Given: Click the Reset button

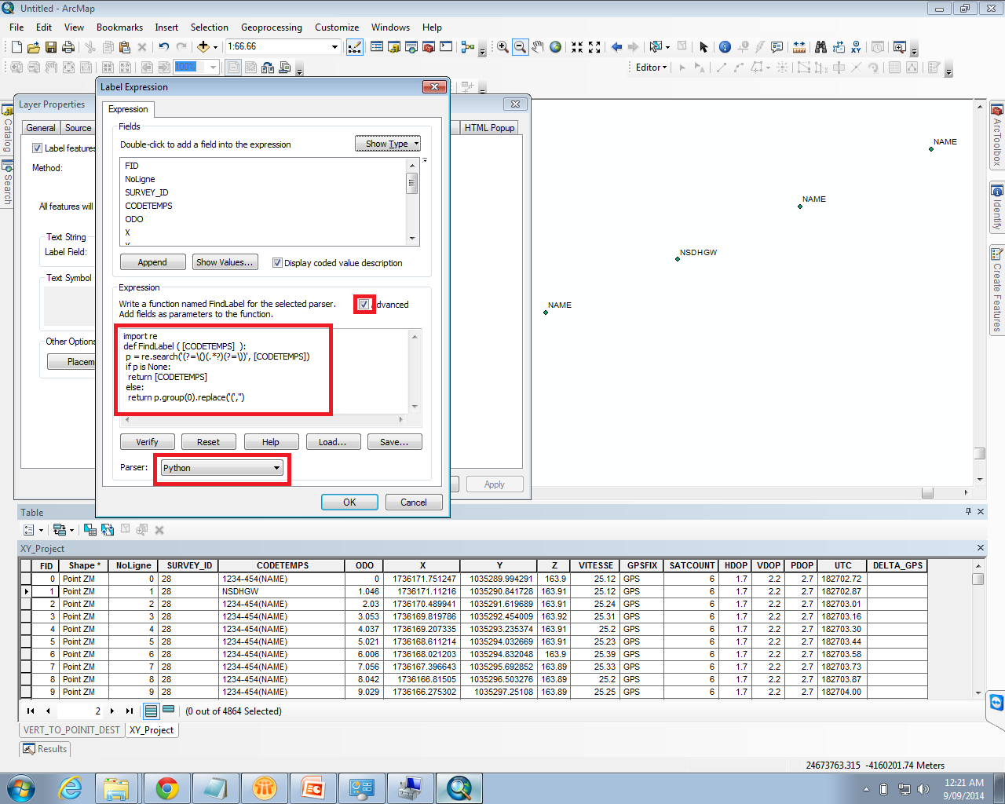Looking at the screenshot, I should click(x=208, y=442).
